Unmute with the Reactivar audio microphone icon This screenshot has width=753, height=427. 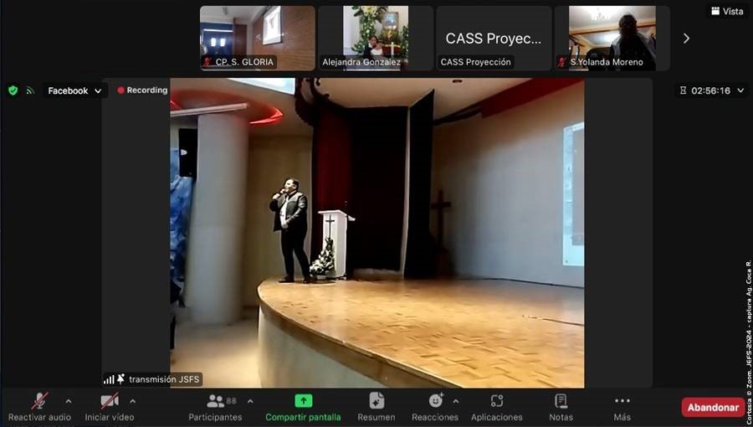pyautogui.click(x=39, y=401)
